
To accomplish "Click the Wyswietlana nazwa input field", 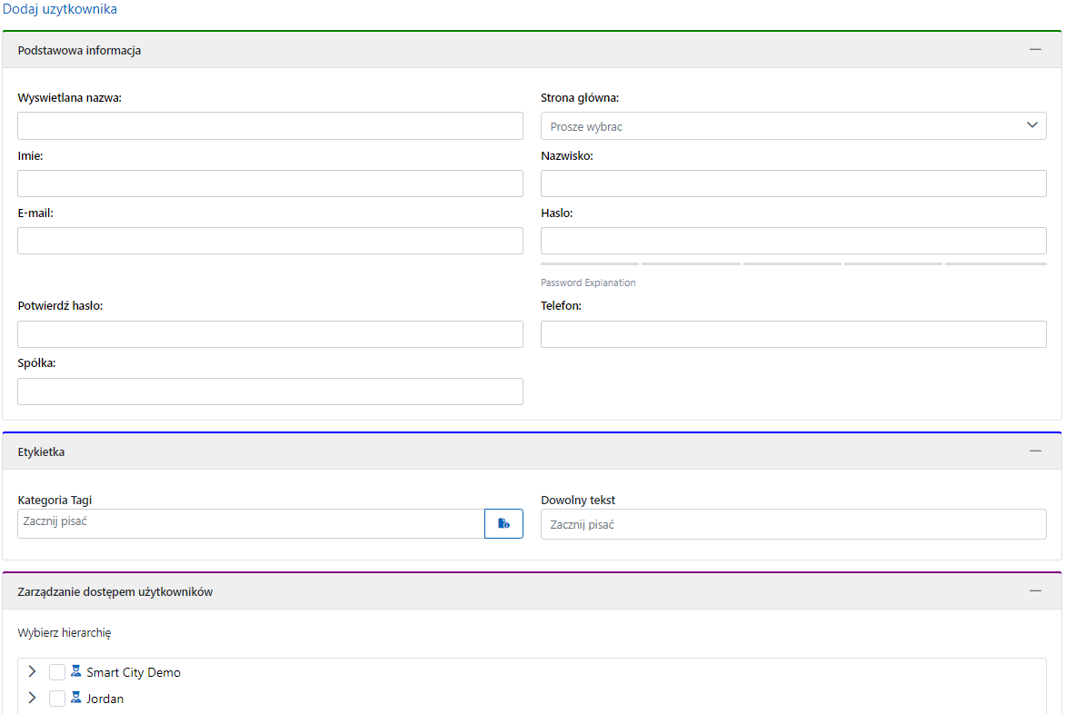I will tap(270, 126).
